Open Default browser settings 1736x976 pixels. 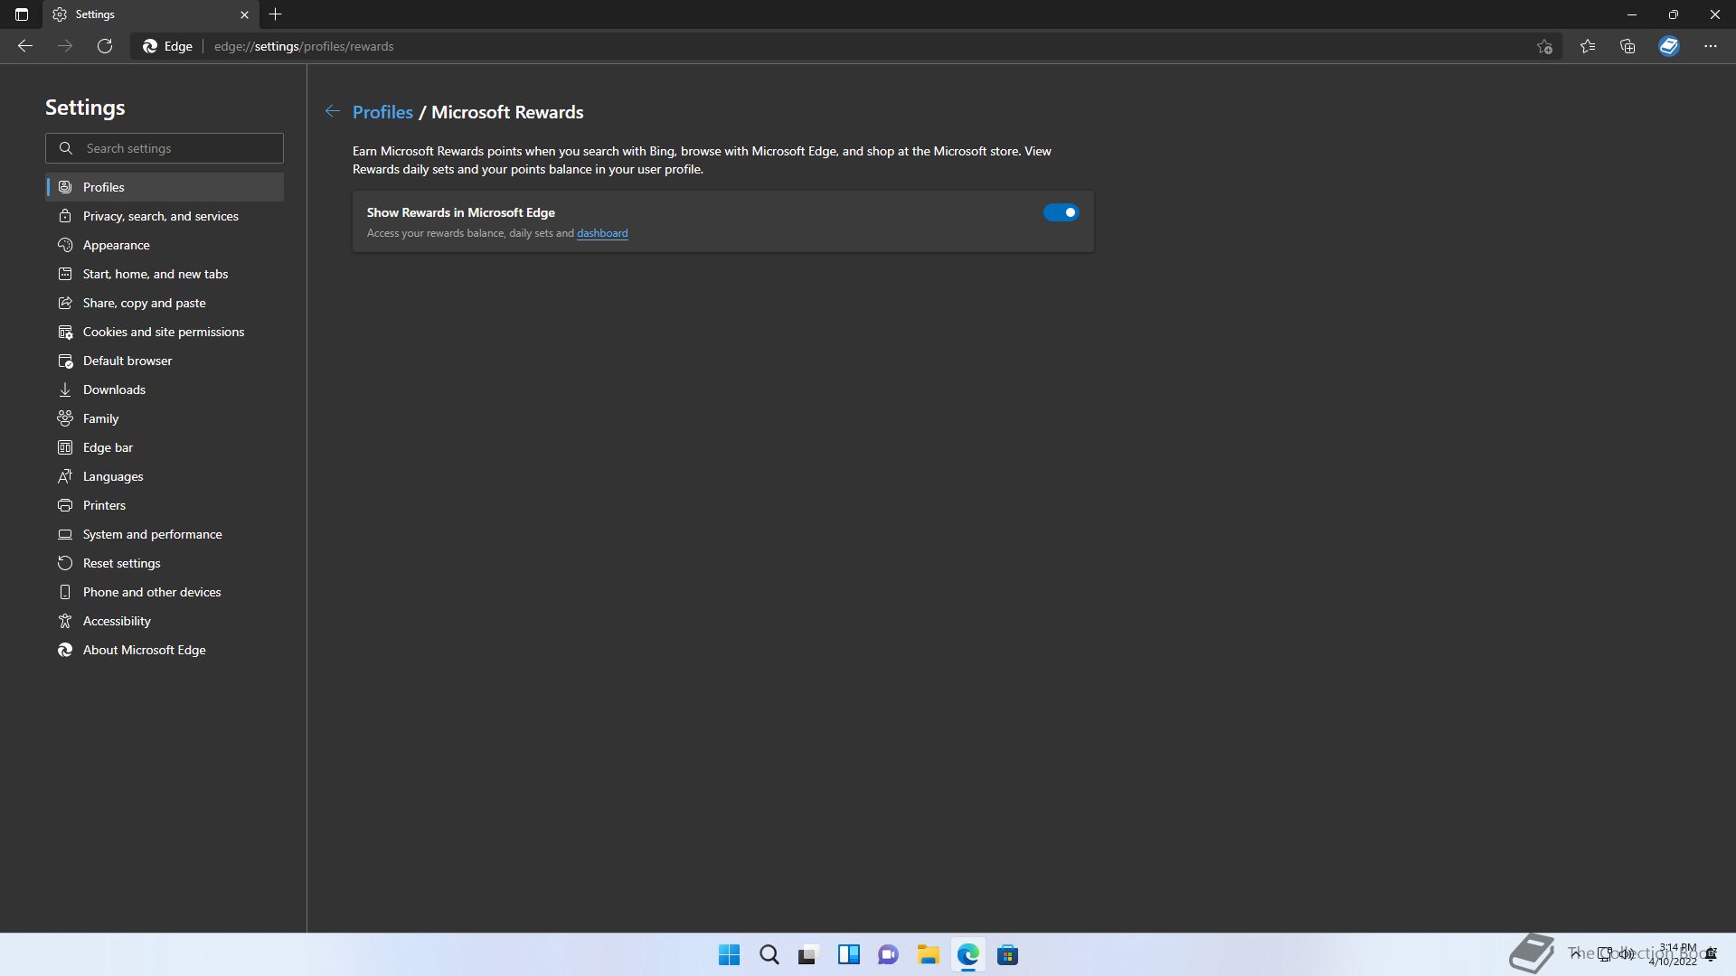pyautogui.click(x=165, y=361)
